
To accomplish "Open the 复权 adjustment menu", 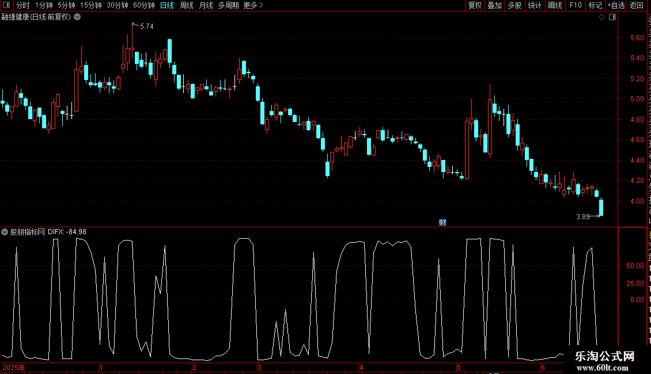I will coord(475,5).
